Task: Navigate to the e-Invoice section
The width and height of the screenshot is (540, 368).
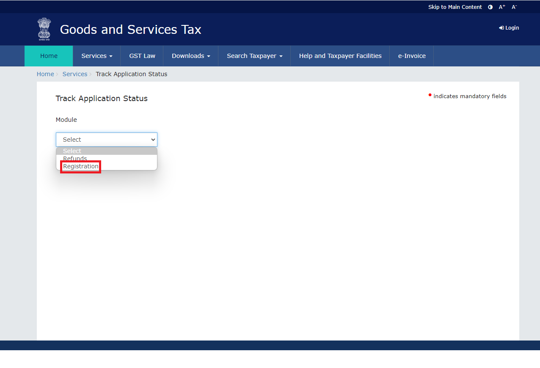Action: (x=411, y=55)
